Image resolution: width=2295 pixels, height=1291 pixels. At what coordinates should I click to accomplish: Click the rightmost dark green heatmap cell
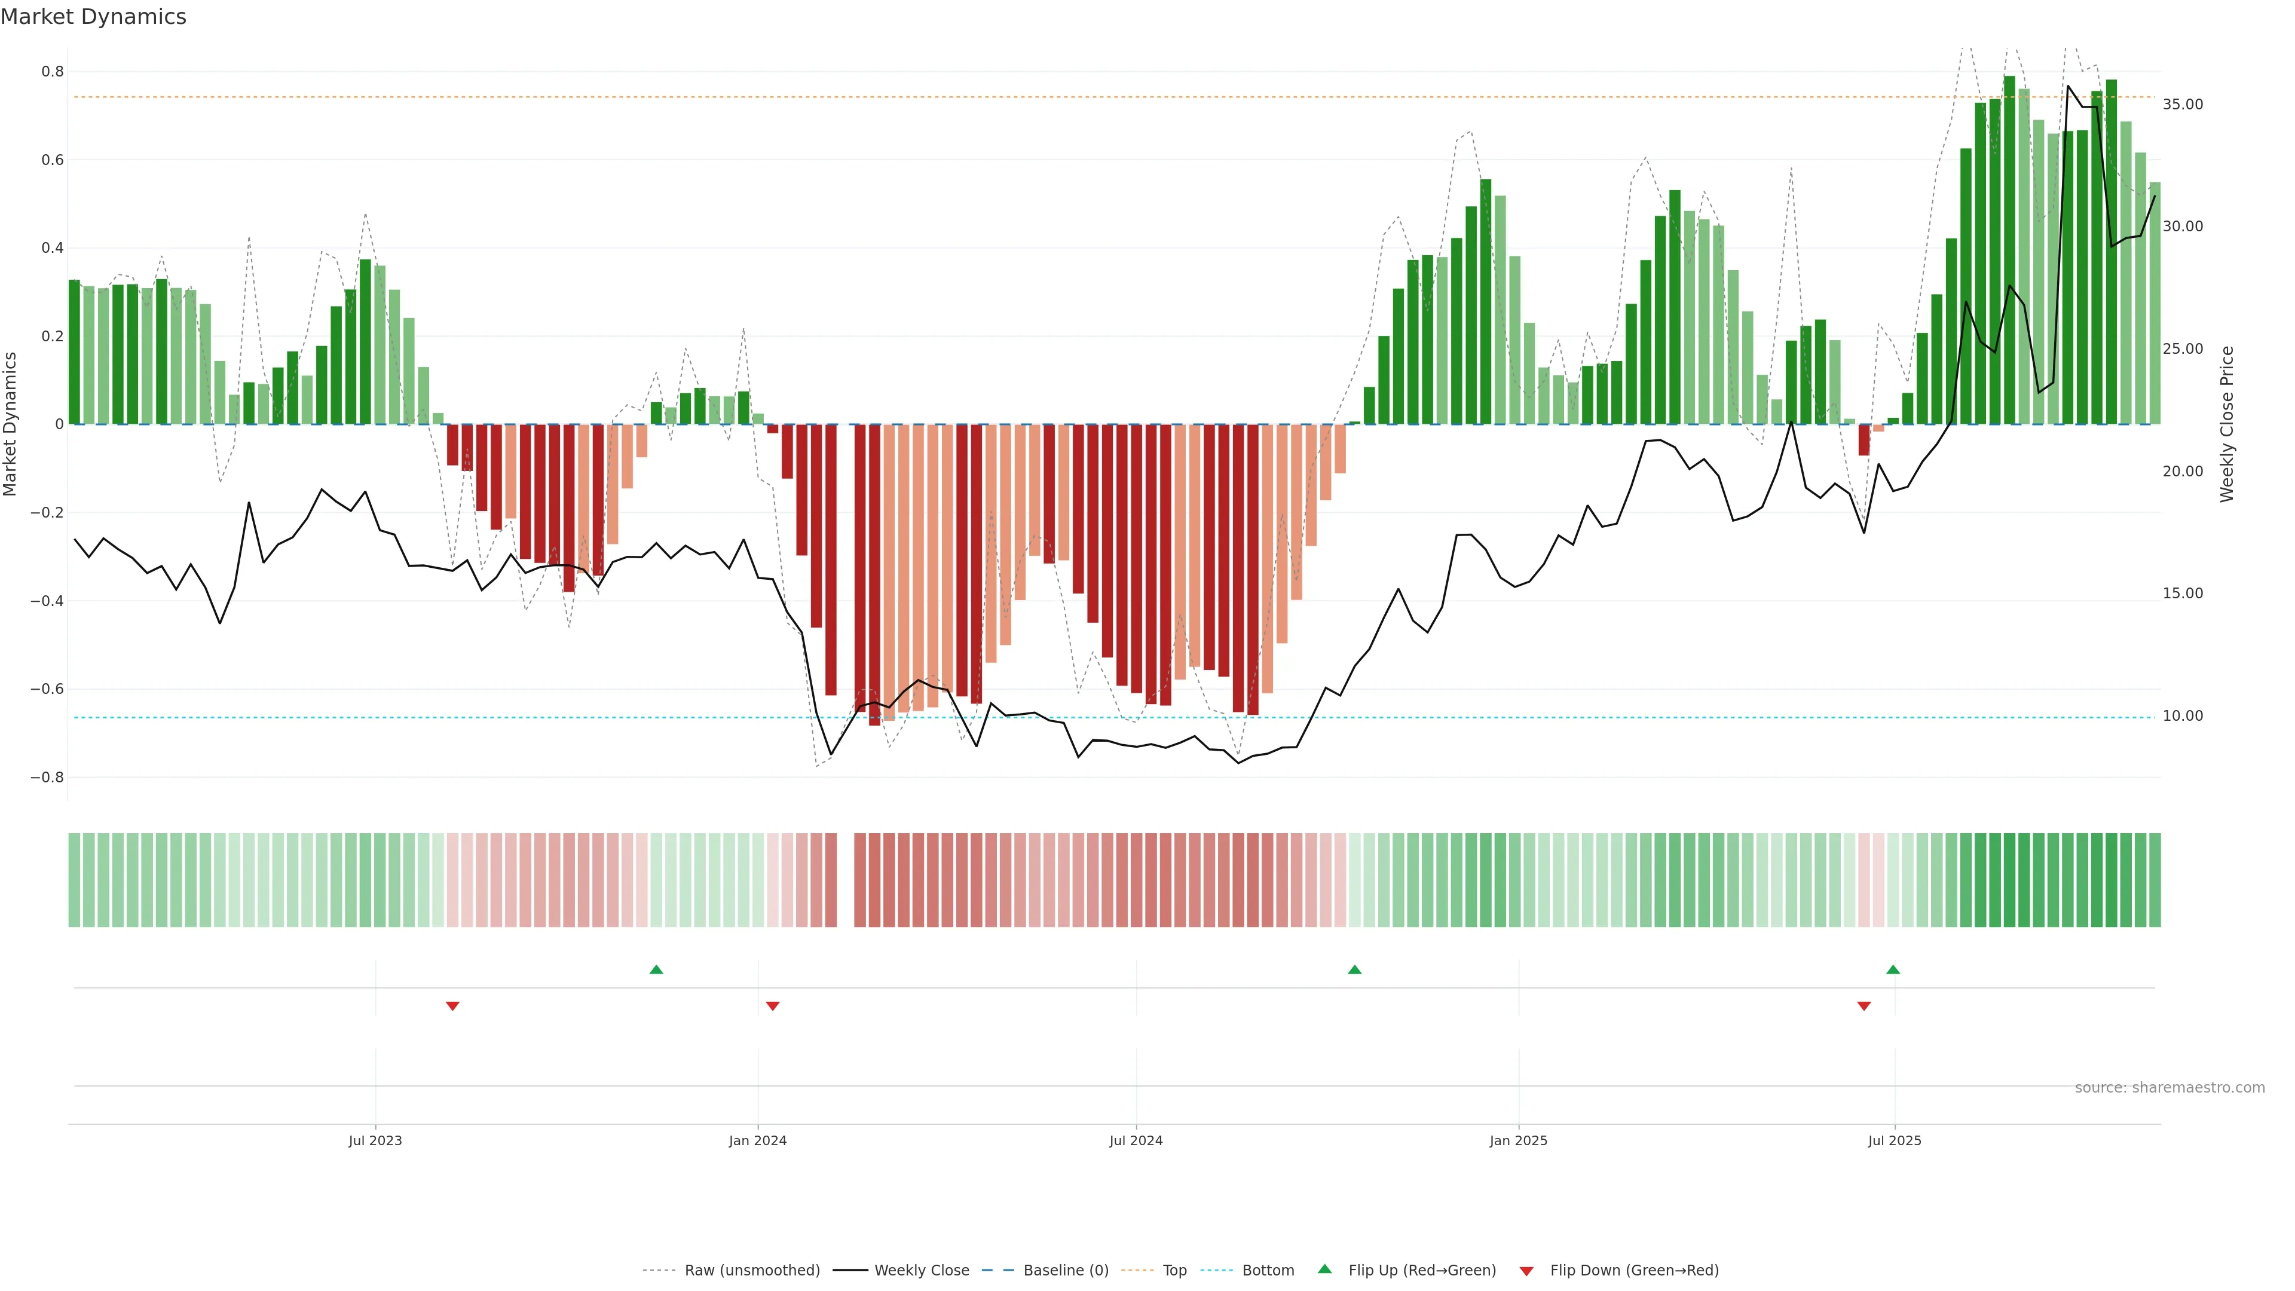2154,880
